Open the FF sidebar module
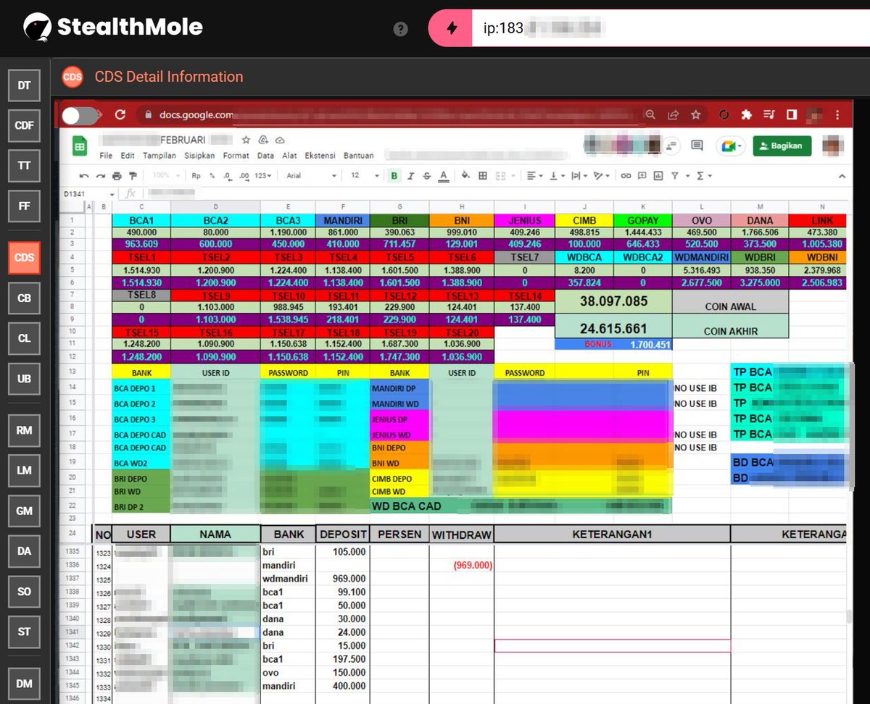The width and height of the screenshot is (870, 704). [x=25, y=206]
